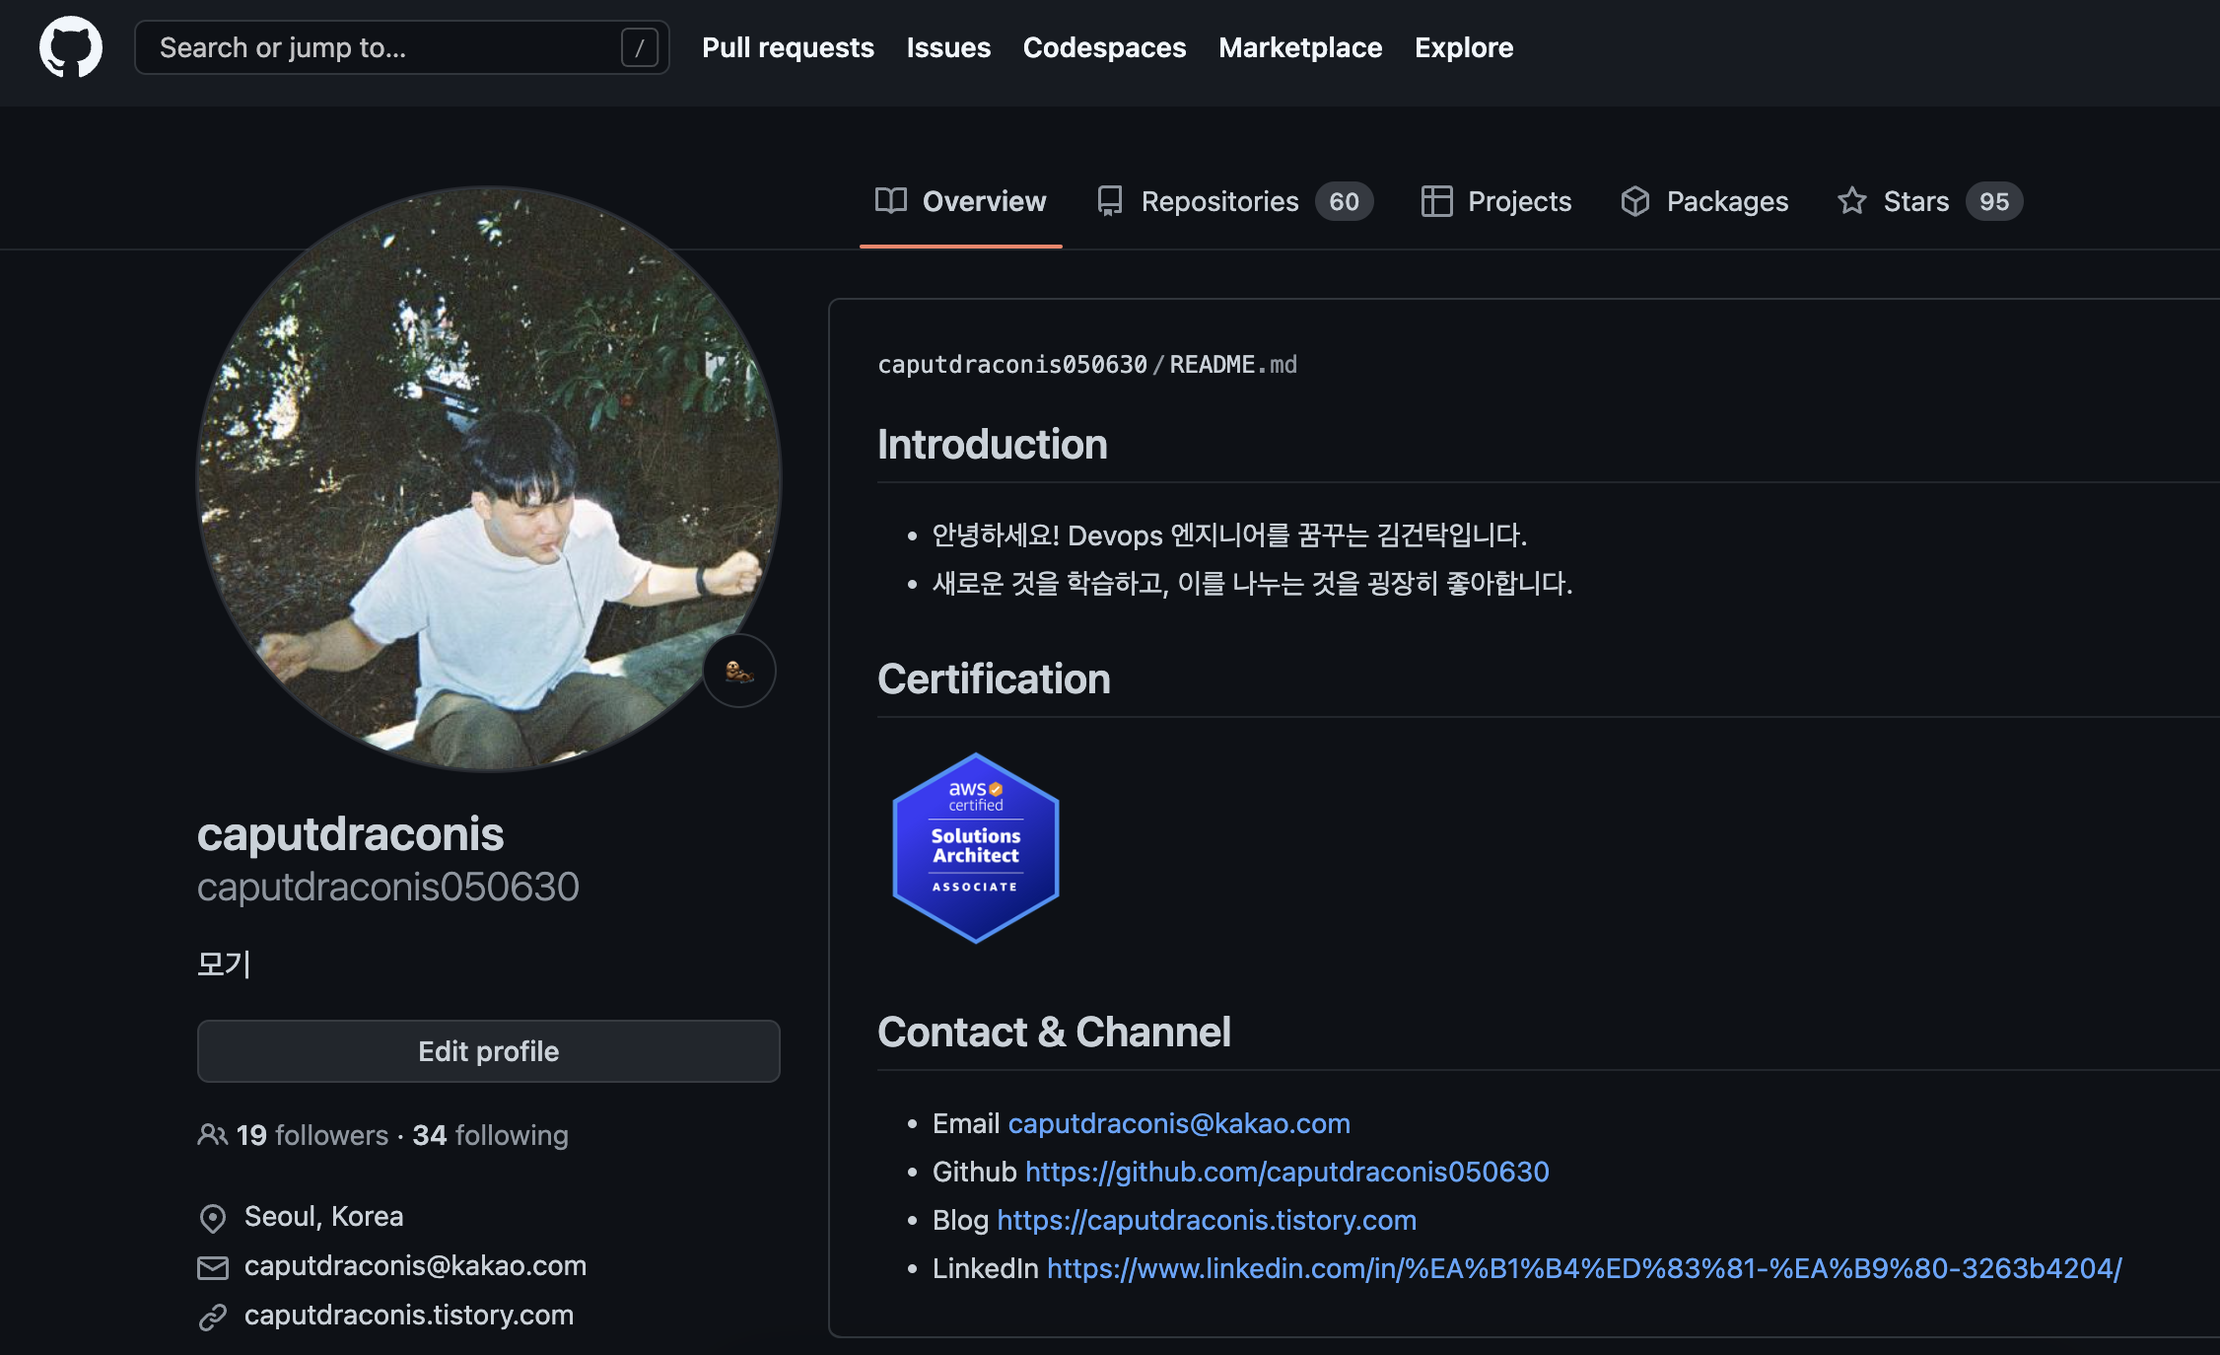Screen dimensions: 2220x1355
Task: Go to Codespaces page
Action: 1104,47
